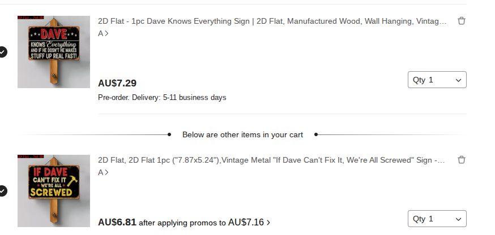View the "If Dave Can't Fix It" sign thumbnail

[54, 192]
